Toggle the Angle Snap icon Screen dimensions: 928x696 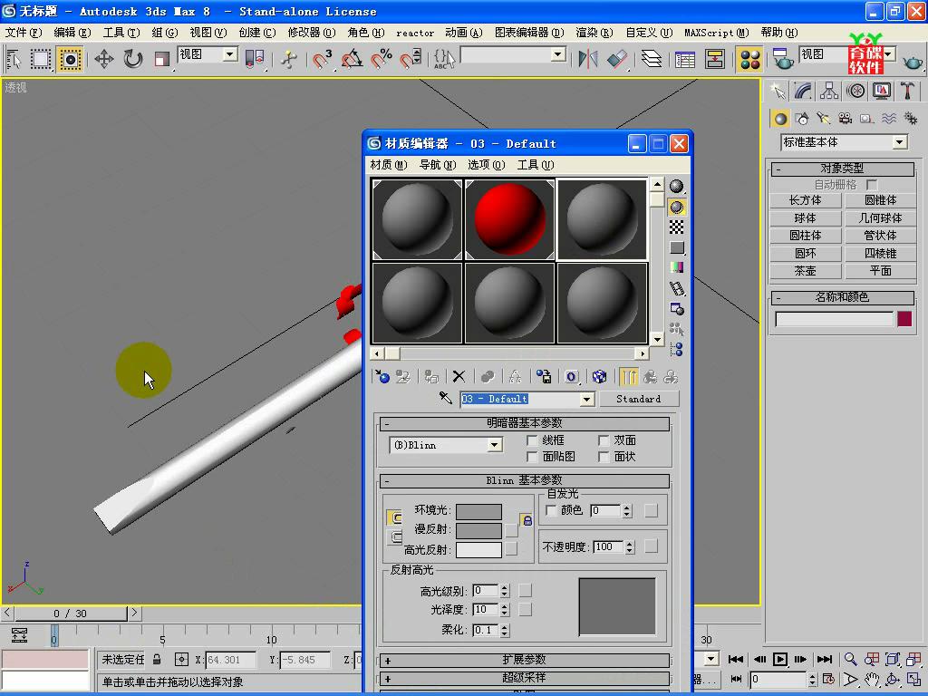coord(353,59)
